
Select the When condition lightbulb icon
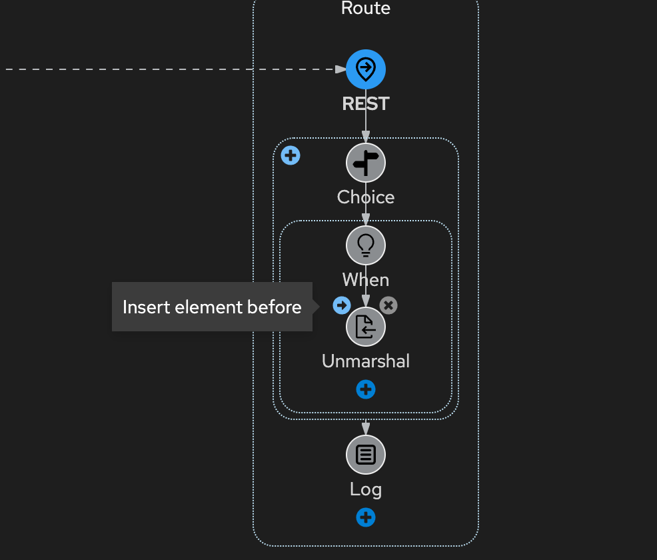366,245
